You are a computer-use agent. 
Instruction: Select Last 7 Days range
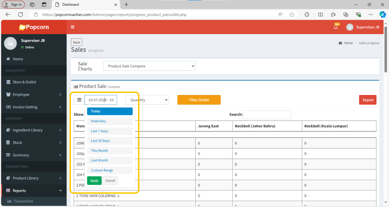[110, 131]
